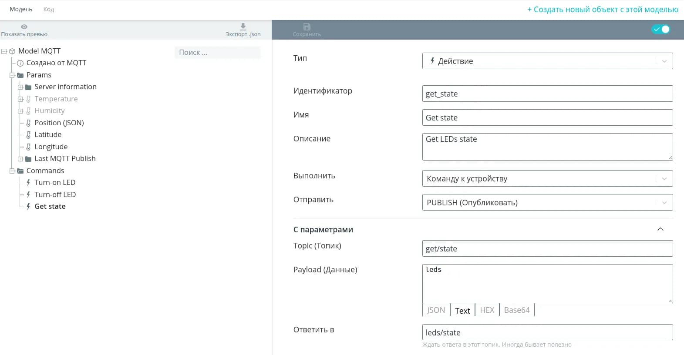Viewport: 684px width, 355px height.
Task: Click the cube icon beside Model MQTT
Action: click(12, 51)
